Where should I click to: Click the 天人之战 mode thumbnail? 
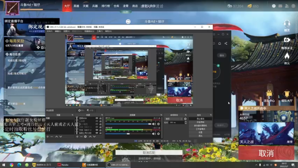[266, 133]
